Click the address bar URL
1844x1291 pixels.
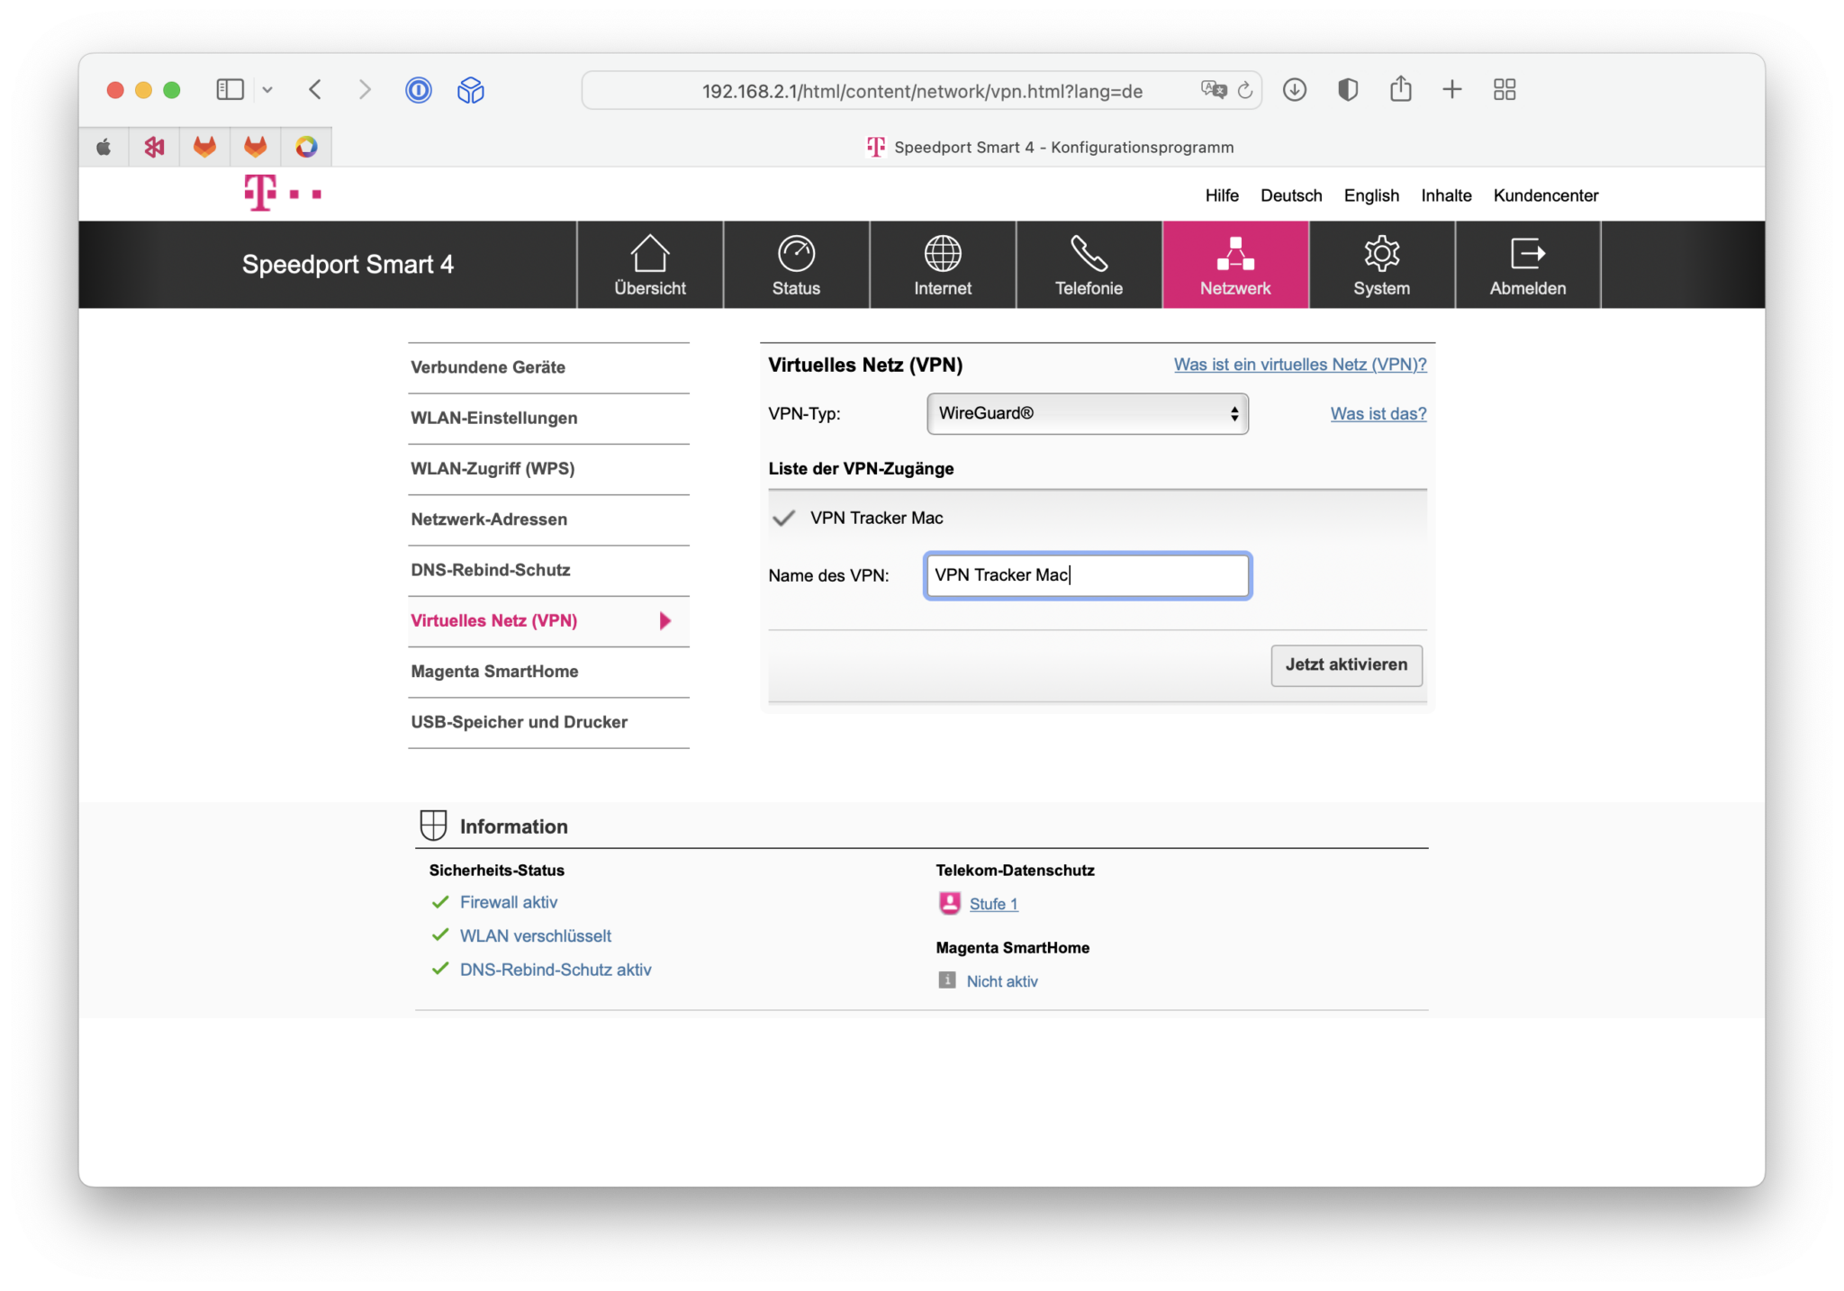tap(922, 91)
